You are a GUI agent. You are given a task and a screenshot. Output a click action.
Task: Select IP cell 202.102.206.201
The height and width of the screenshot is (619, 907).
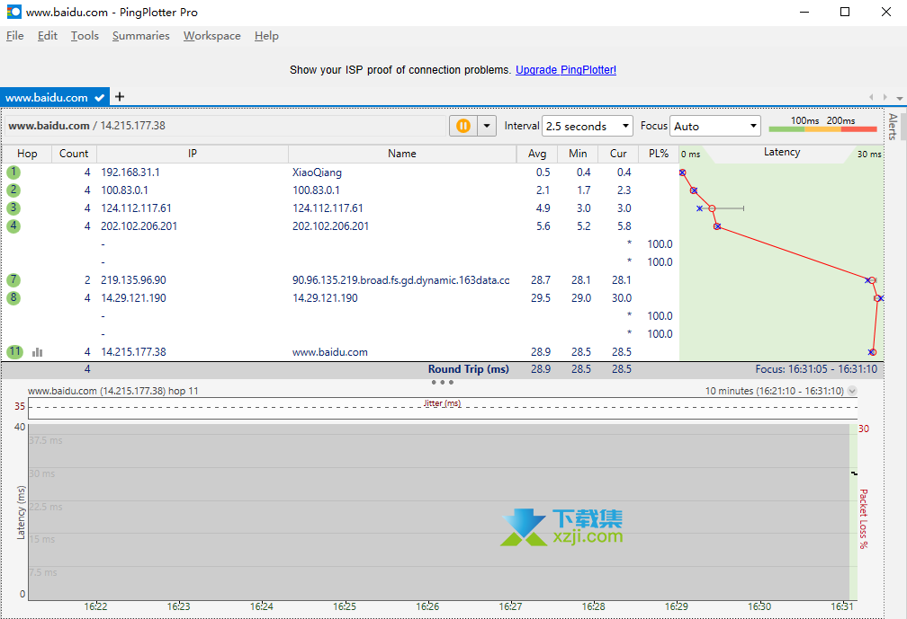pos(139,225)
